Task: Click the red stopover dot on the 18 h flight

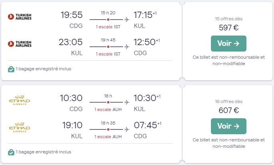Action: [x=108, y=102]
